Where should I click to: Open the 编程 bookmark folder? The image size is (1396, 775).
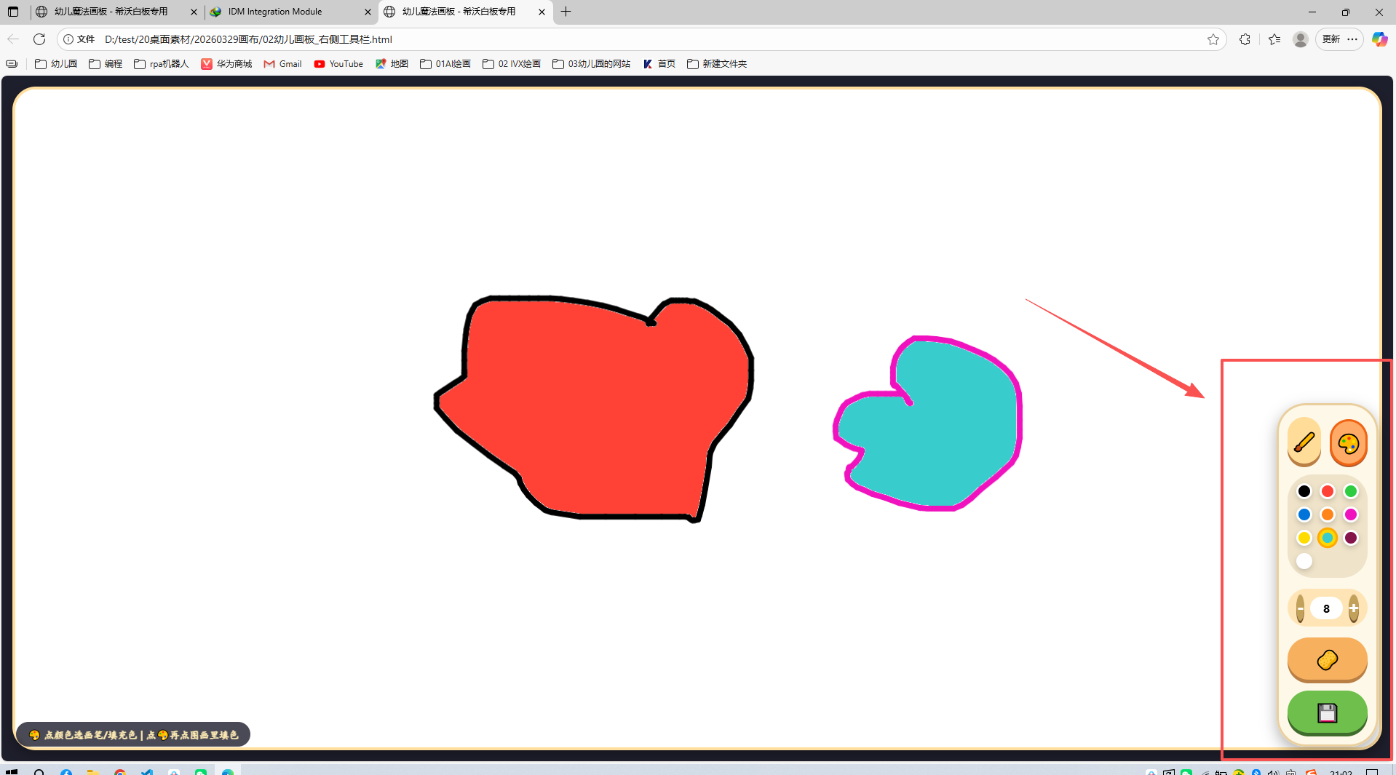pos(106,64)
